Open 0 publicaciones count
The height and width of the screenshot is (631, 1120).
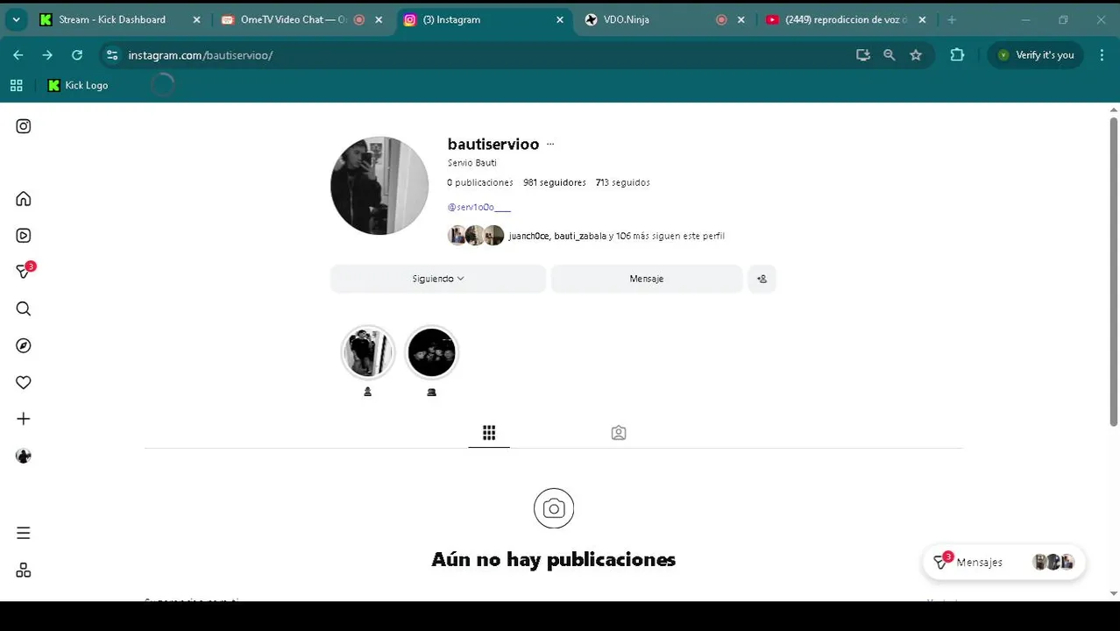tap(479, 182)
